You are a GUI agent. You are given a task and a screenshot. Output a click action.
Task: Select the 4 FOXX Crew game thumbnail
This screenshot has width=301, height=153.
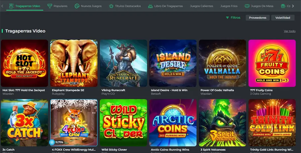pyautogui.click(x=74, y=123)
